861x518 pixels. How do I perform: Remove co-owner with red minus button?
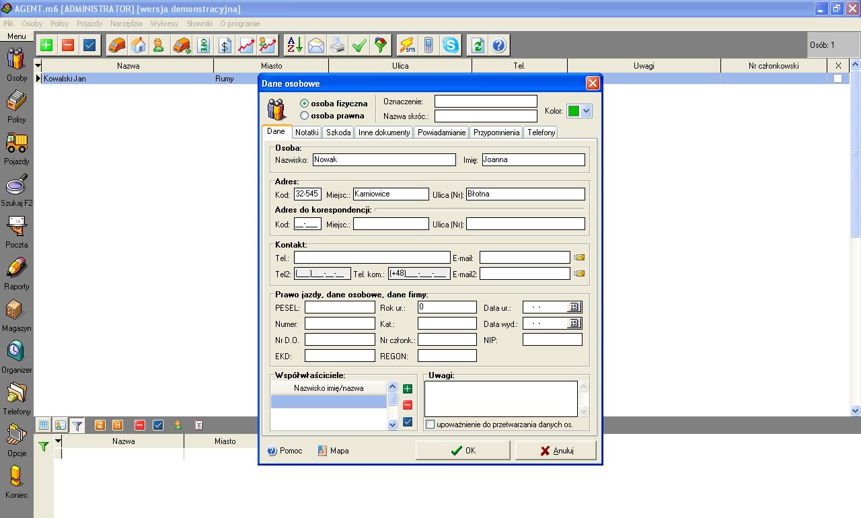pyautogui.click(x=408, y=405)
